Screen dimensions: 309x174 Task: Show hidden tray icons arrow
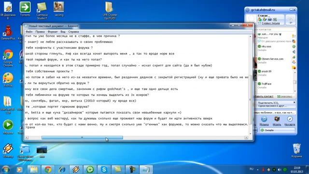(x=257, y=170)
